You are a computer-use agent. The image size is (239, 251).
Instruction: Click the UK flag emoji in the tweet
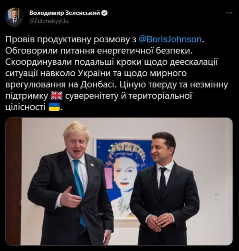(57, 95)
